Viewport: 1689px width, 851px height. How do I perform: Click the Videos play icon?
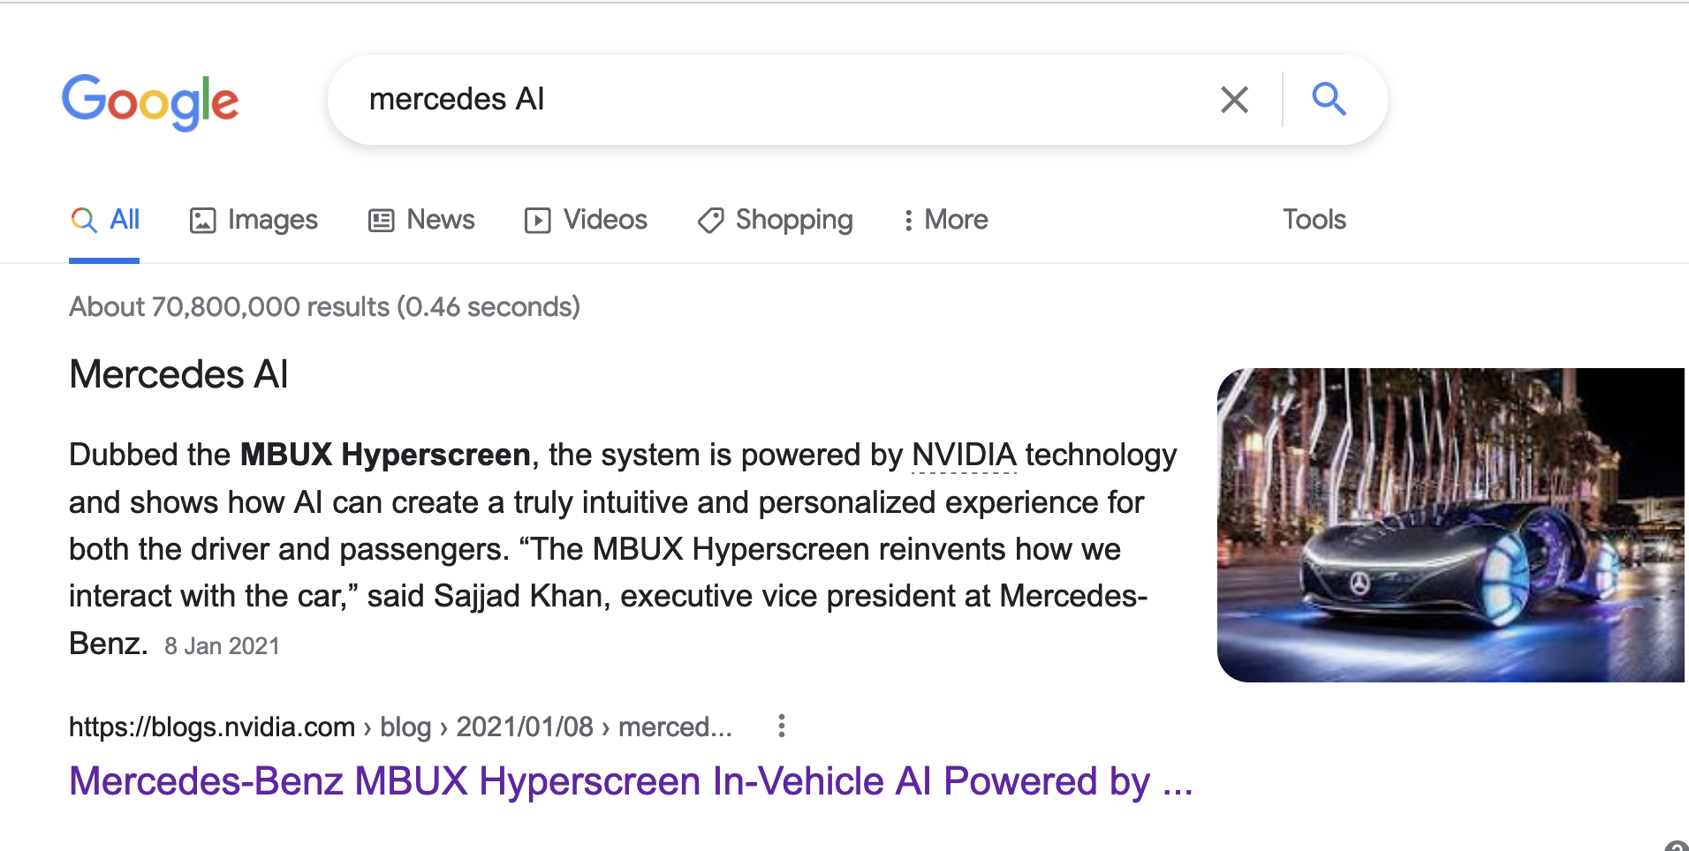[537, 221]
